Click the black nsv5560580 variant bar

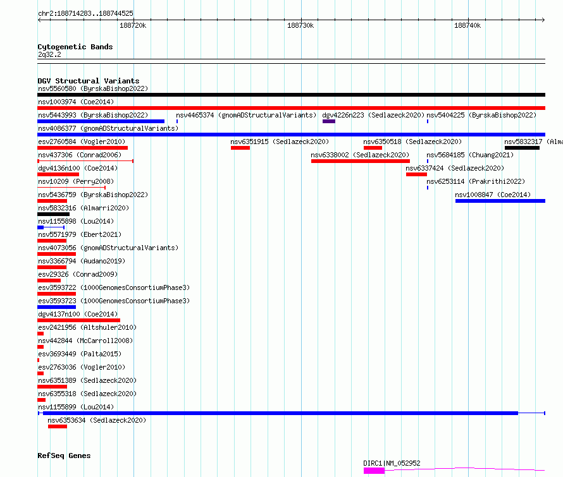coord(291,95)
